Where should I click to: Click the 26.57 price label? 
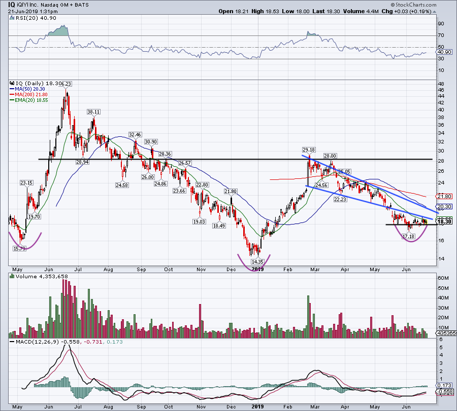[x=185, y=163]
